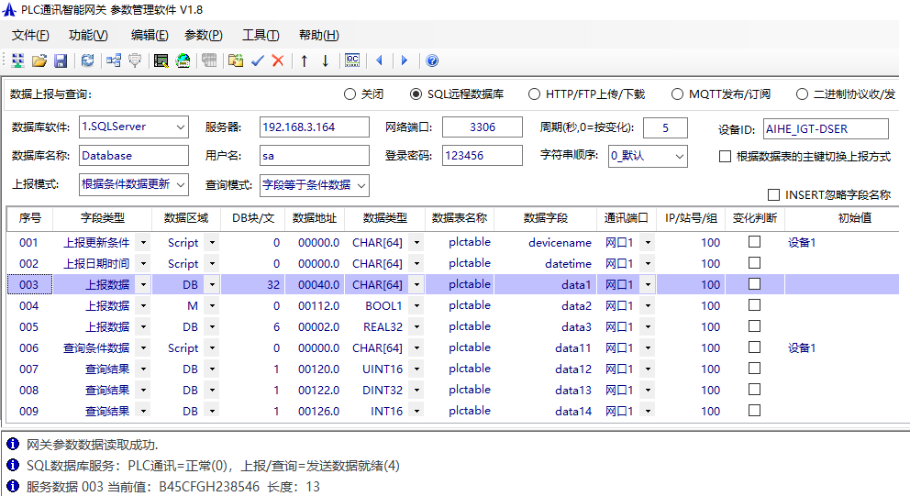Select the 关闭 radio option
Image resolution: width=910 pixels, height=496 pixels.
350,94
